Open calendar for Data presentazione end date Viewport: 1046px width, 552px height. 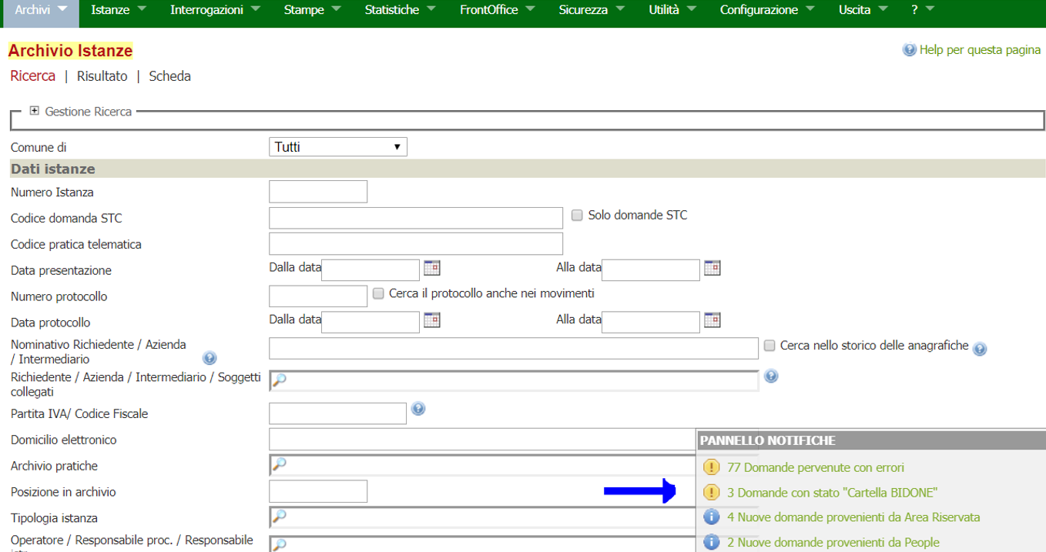(x=712, y=269)
